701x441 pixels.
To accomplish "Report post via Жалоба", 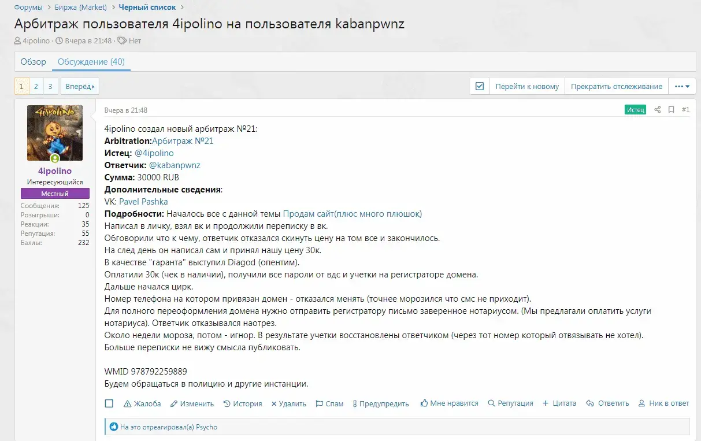I will 142,403.
